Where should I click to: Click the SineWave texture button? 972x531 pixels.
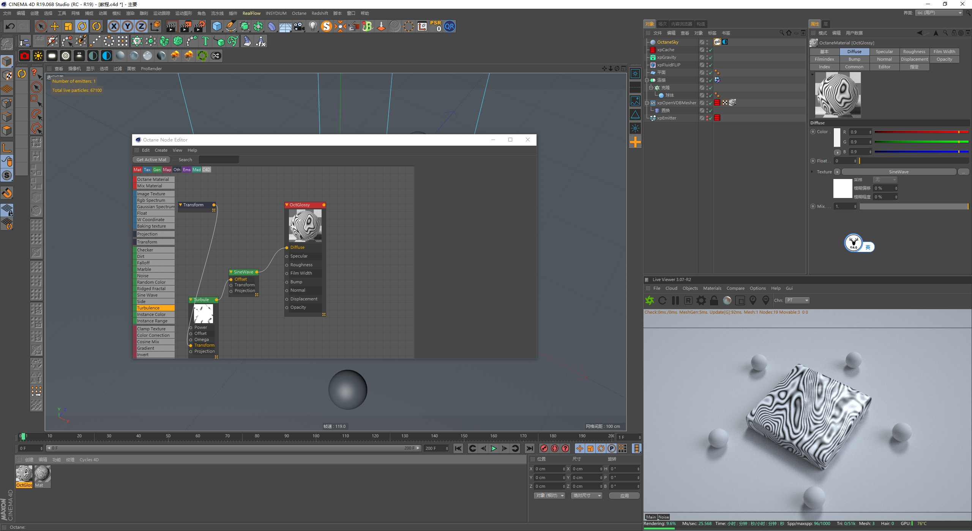pyautogui.click(x=898, y=172)
